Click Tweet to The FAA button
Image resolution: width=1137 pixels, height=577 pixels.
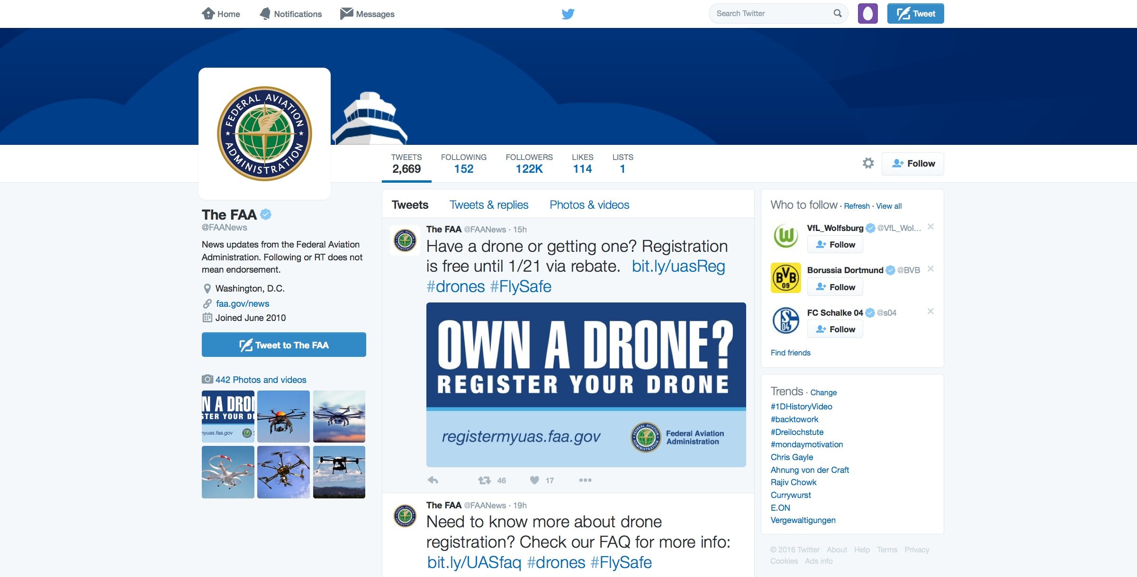tap(284, 345)
